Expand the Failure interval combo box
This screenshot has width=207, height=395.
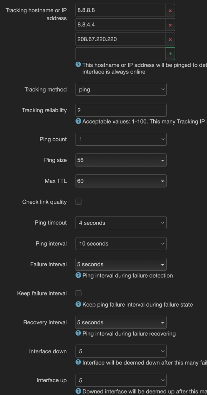pos(121,264)
